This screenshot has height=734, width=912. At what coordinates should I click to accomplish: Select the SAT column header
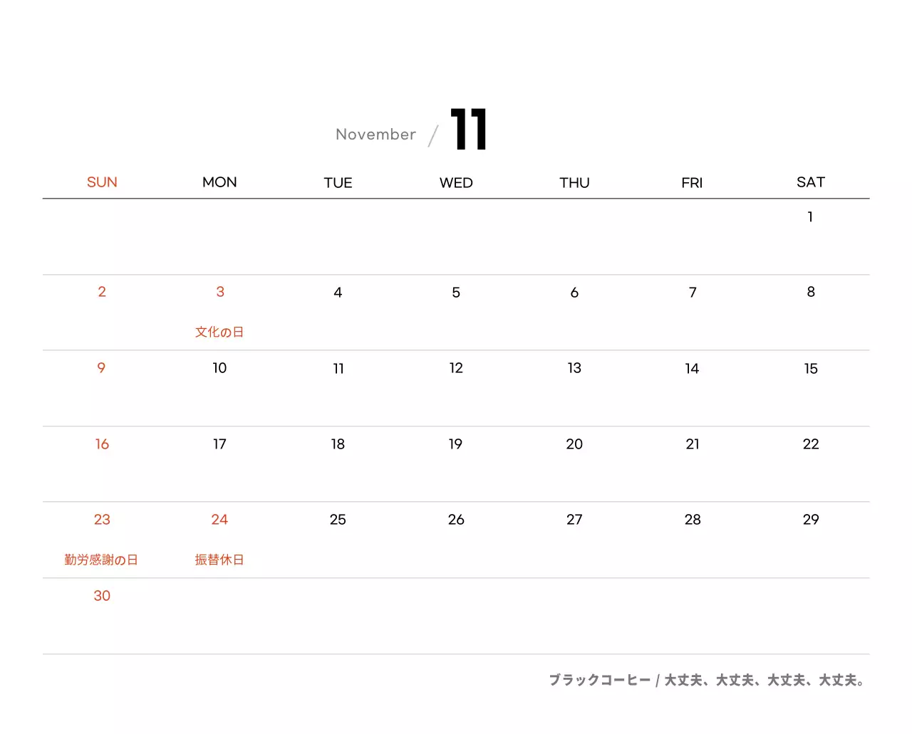(x=810, y=182)
